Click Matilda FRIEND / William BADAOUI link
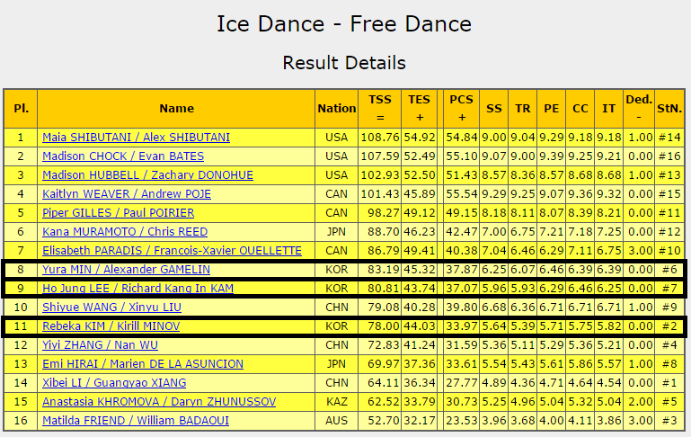 point(136,421)
